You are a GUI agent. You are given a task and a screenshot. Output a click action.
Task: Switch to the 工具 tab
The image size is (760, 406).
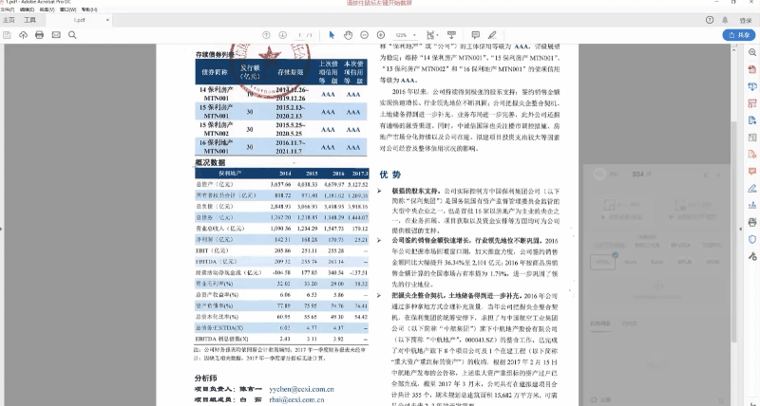pyautogui.click(x=29, y=18)
